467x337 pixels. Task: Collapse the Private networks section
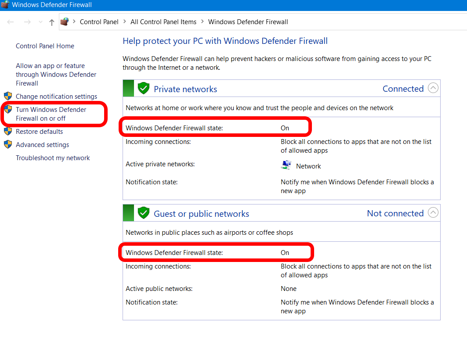click(x=433, y=88)
